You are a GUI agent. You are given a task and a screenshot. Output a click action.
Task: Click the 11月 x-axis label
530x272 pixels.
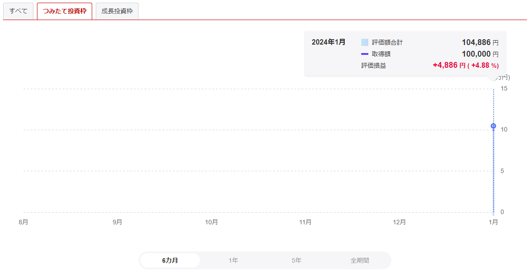(306, 222)
